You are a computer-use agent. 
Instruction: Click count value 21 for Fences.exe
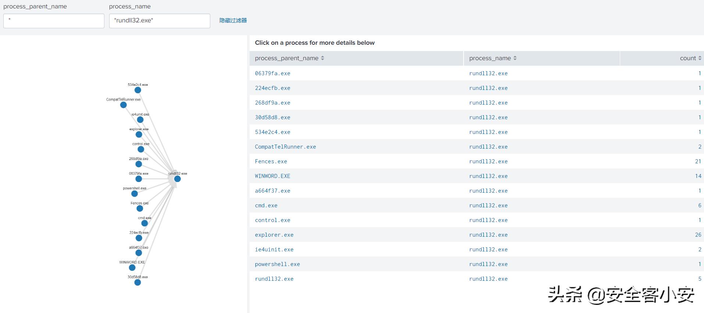(x=698, y=161)
